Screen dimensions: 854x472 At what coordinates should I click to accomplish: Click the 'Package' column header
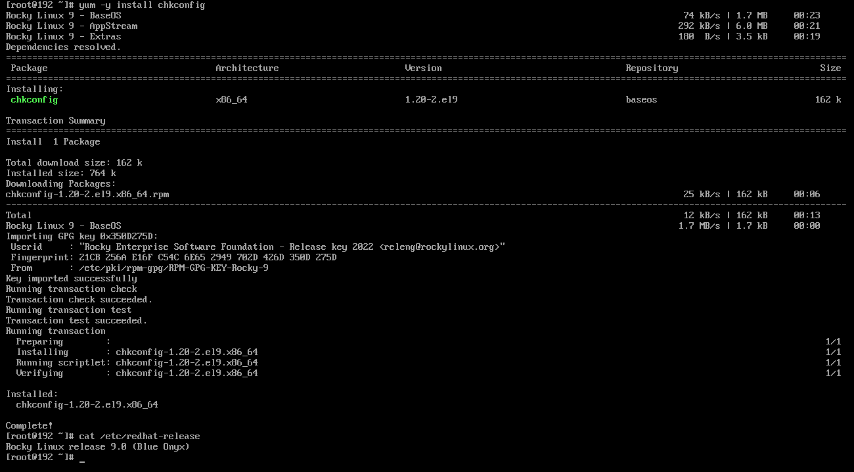tap(29, 68)
